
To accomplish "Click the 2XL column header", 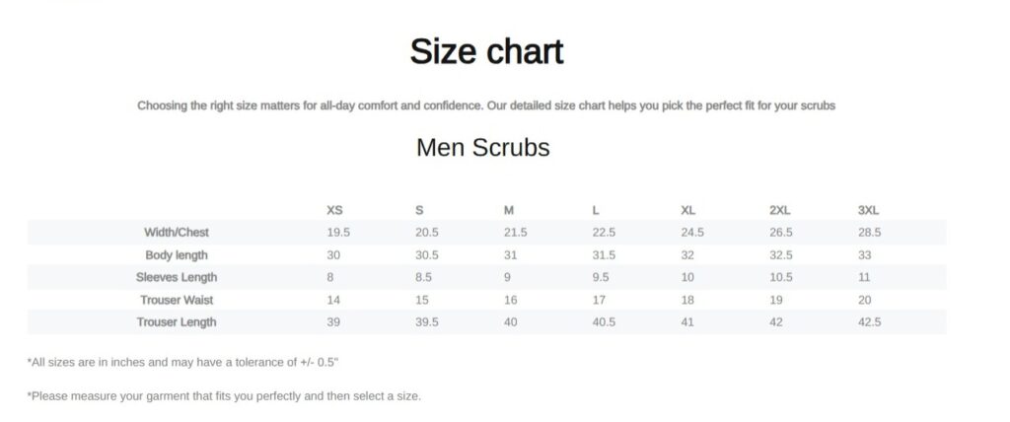I will pyautogui.click(x=779, y=210).
